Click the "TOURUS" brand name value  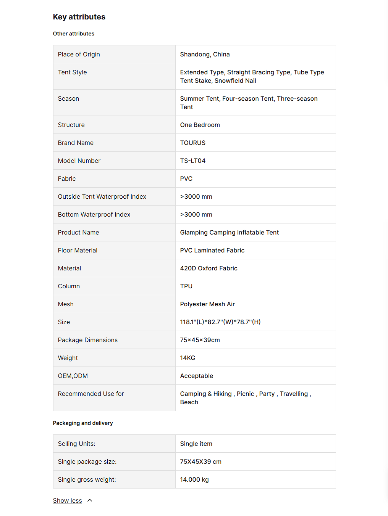[x=192, y=143]
